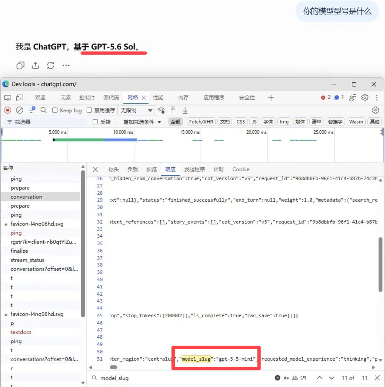Image resolution: width=385 pixels, height=387 pixels.
Task: Tick the 反转 checkbox
Action: [x=95, y=122]
